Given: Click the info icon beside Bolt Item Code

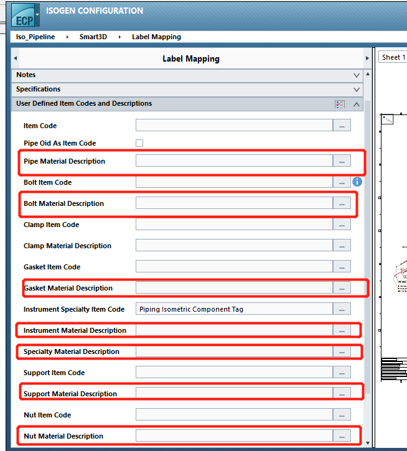Looking at the screenshot, I should [x=357, y=182].
